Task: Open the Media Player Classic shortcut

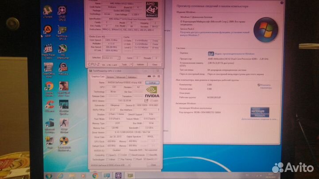Action: [48, 52]
